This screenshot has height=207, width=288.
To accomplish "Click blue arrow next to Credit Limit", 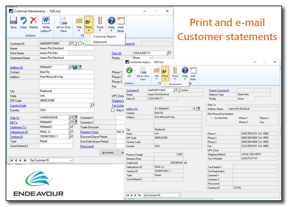I will click(185, 163).
